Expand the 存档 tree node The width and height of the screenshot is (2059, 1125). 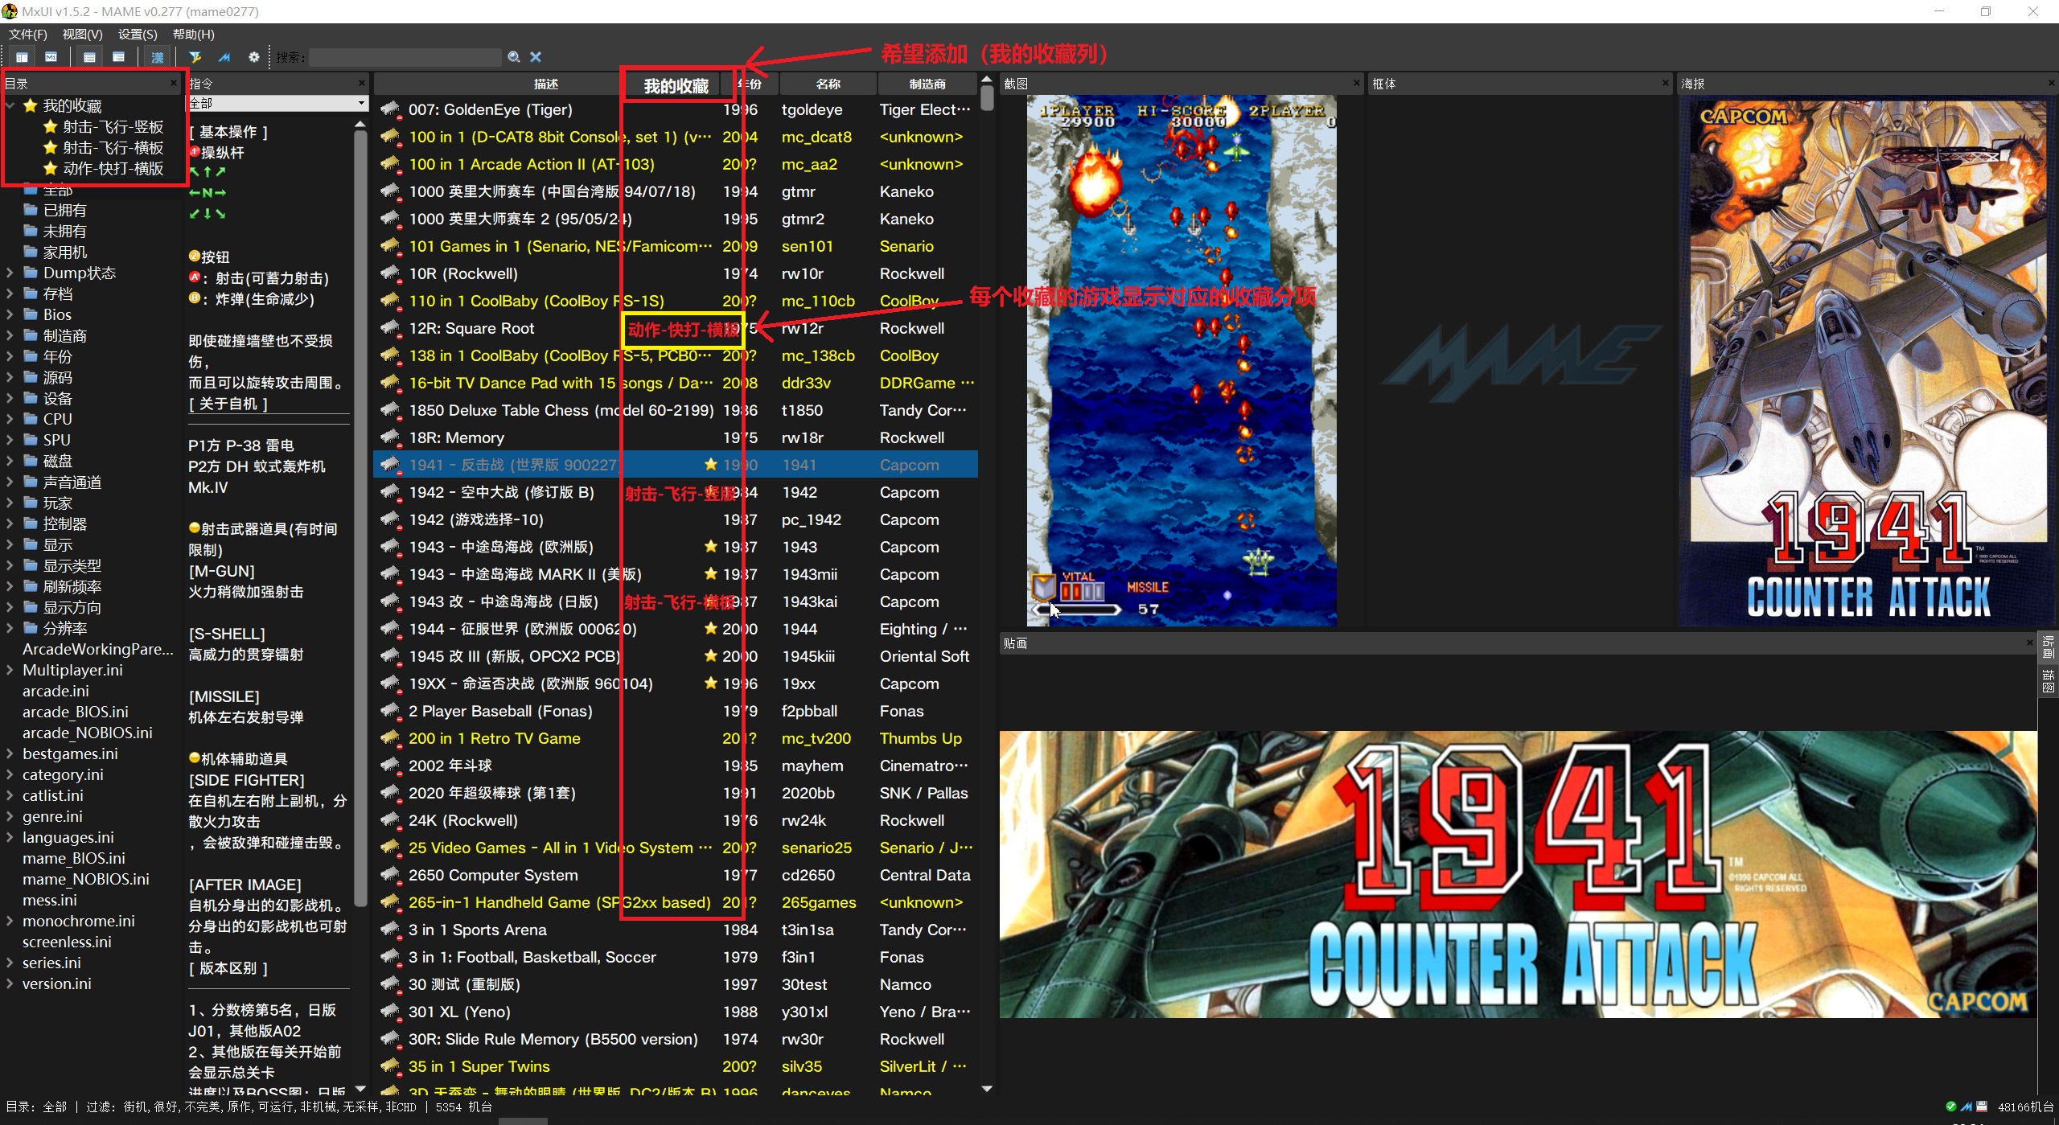pyautogui.click(x=10, y=294)
